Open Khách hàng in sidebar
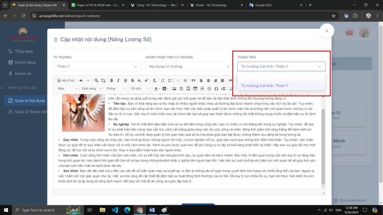 (25, 62)
